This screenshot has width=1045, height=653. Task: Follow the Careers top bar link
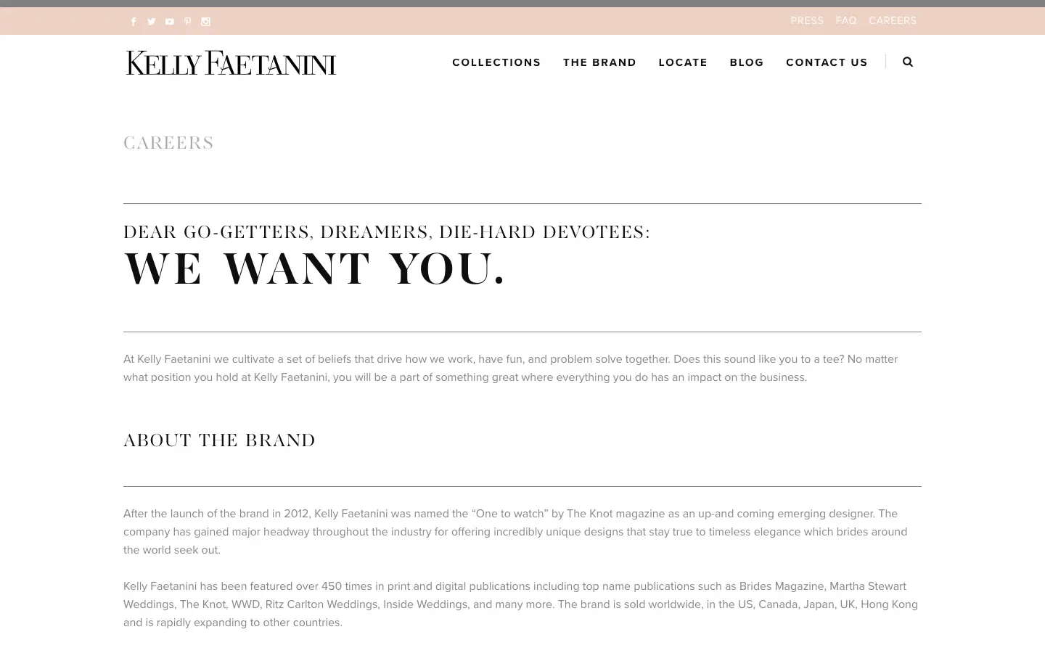tap(893, 21)
